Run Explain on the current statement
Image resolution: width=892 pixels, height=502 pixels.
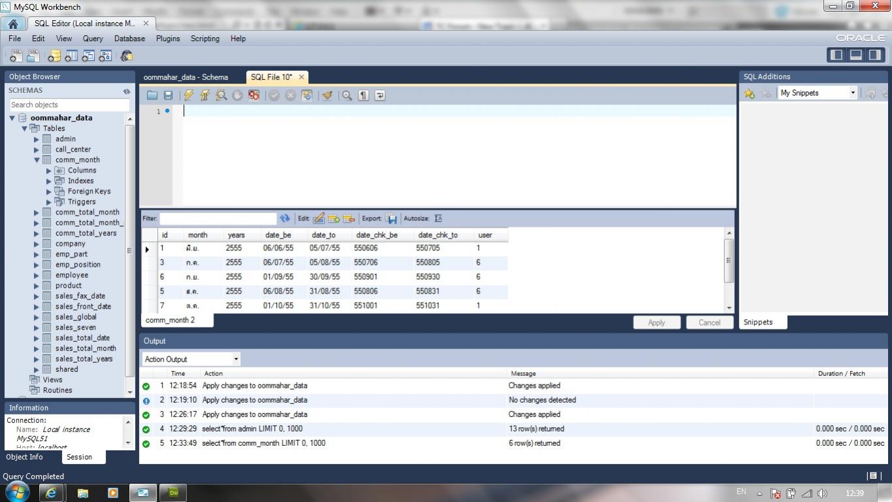(x=221, y=95)
